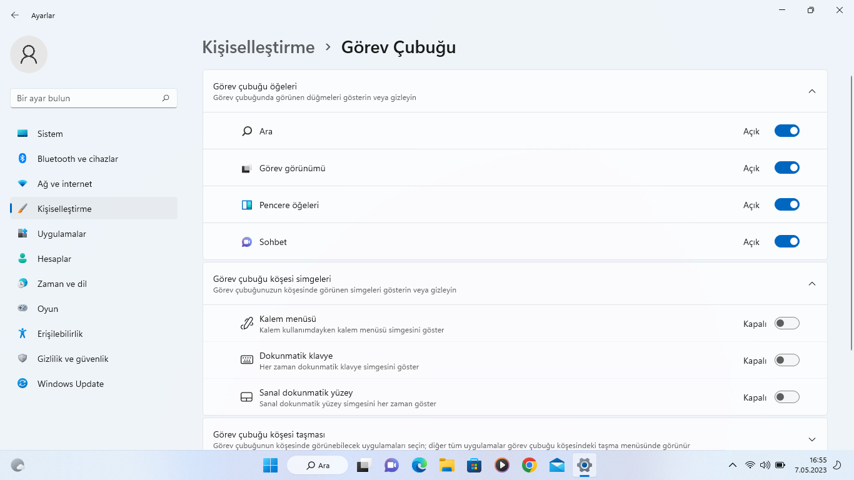Open Task View on the taskbar

tap(364, 465)
